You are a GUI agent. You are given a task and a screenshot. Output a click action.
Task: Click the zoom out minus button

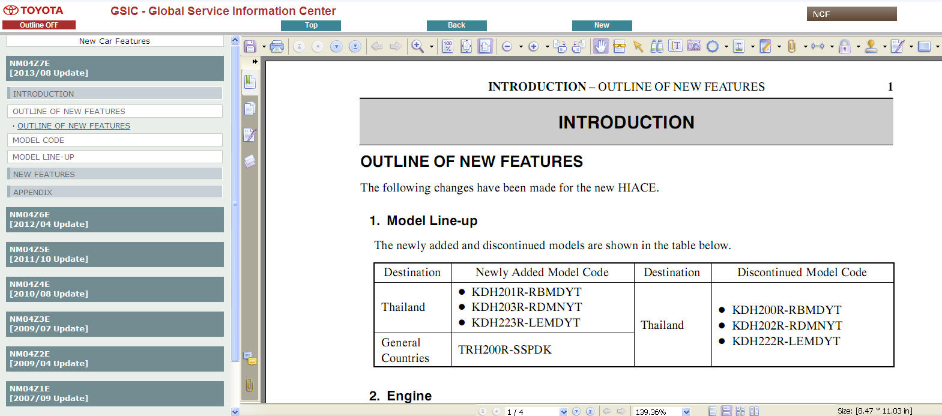[x=507, y=46]
